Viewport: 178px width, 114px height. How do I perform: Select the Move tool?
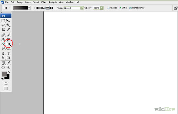(8, 21)
